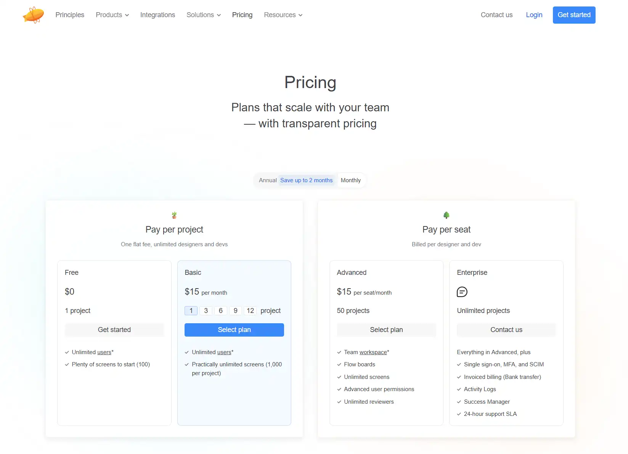This screenshot has width=628, height=454.
Task: Click Contact us on the Enterprise card
Action: pyautogui.click(x=506, y=330)
